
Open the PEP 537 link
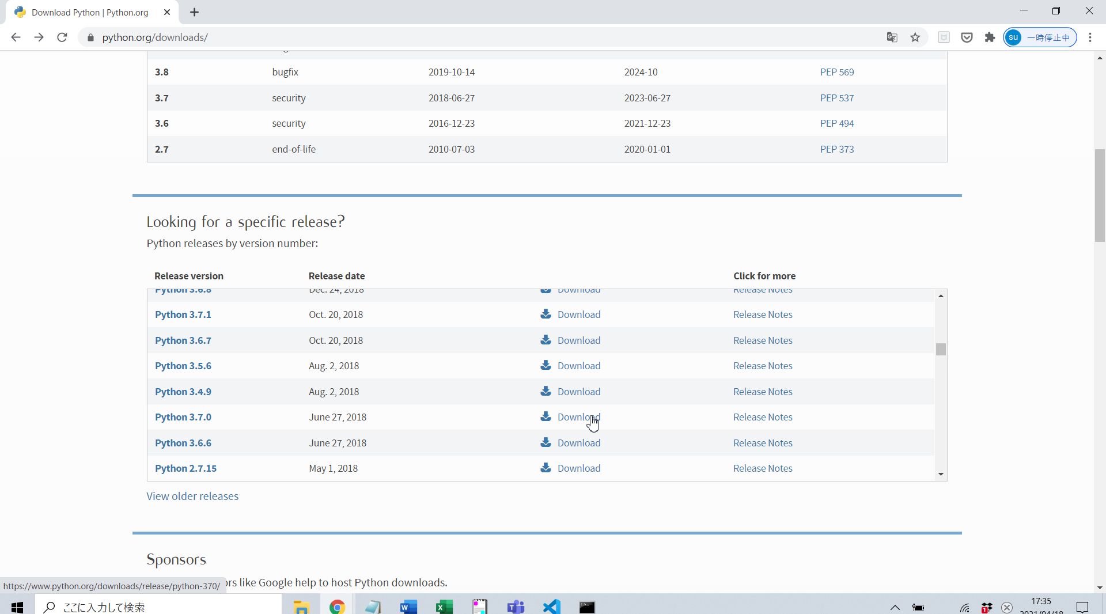pyautogui.click(x=837, y=98)
